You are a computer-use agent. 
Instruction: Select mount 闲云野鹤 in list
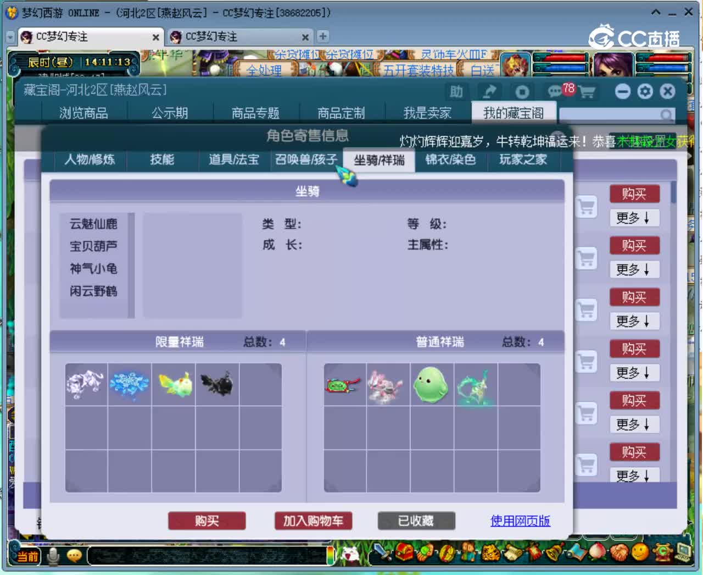(x=93, y=291)
